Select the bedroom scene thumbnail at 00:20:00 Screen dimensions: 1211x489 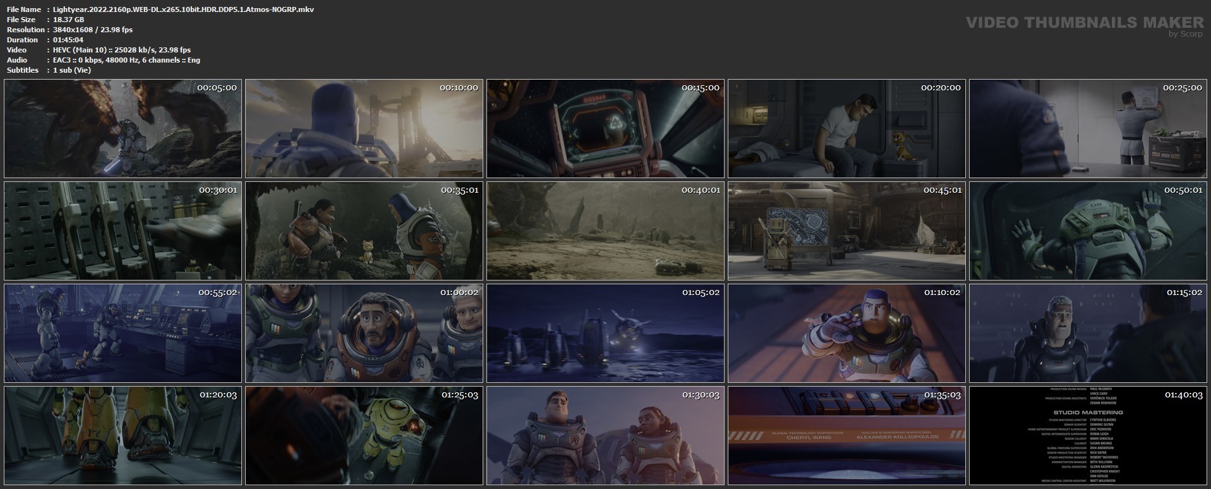click(x=846, y=128)
